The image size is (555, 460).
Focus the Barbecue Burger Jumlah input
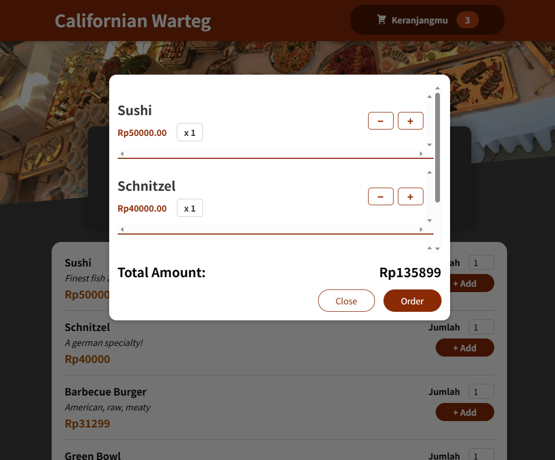[x=481, y=391]
